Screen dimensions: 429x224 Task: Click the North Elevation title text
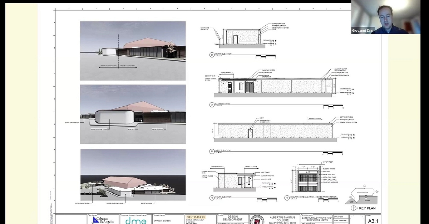[223, 54]
